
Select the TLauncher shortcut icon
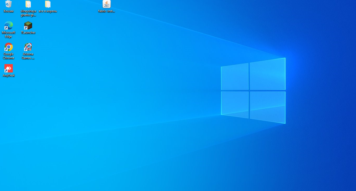pyautogui.click(x=28, y=25)
